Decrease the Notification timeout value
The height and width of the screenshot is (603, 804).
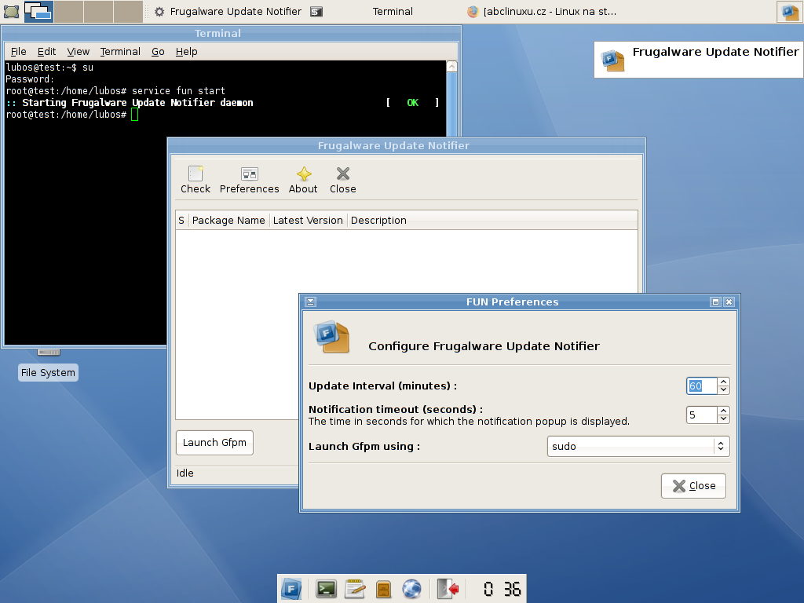pyautogui.click(x=723, y=419)
